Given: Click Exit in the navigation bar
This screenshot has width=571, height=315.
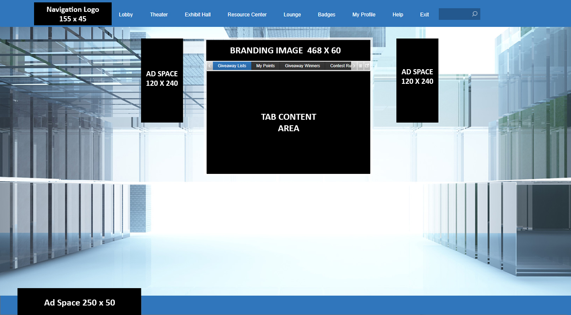Looking at the screenshot, I should coord(424,15).
